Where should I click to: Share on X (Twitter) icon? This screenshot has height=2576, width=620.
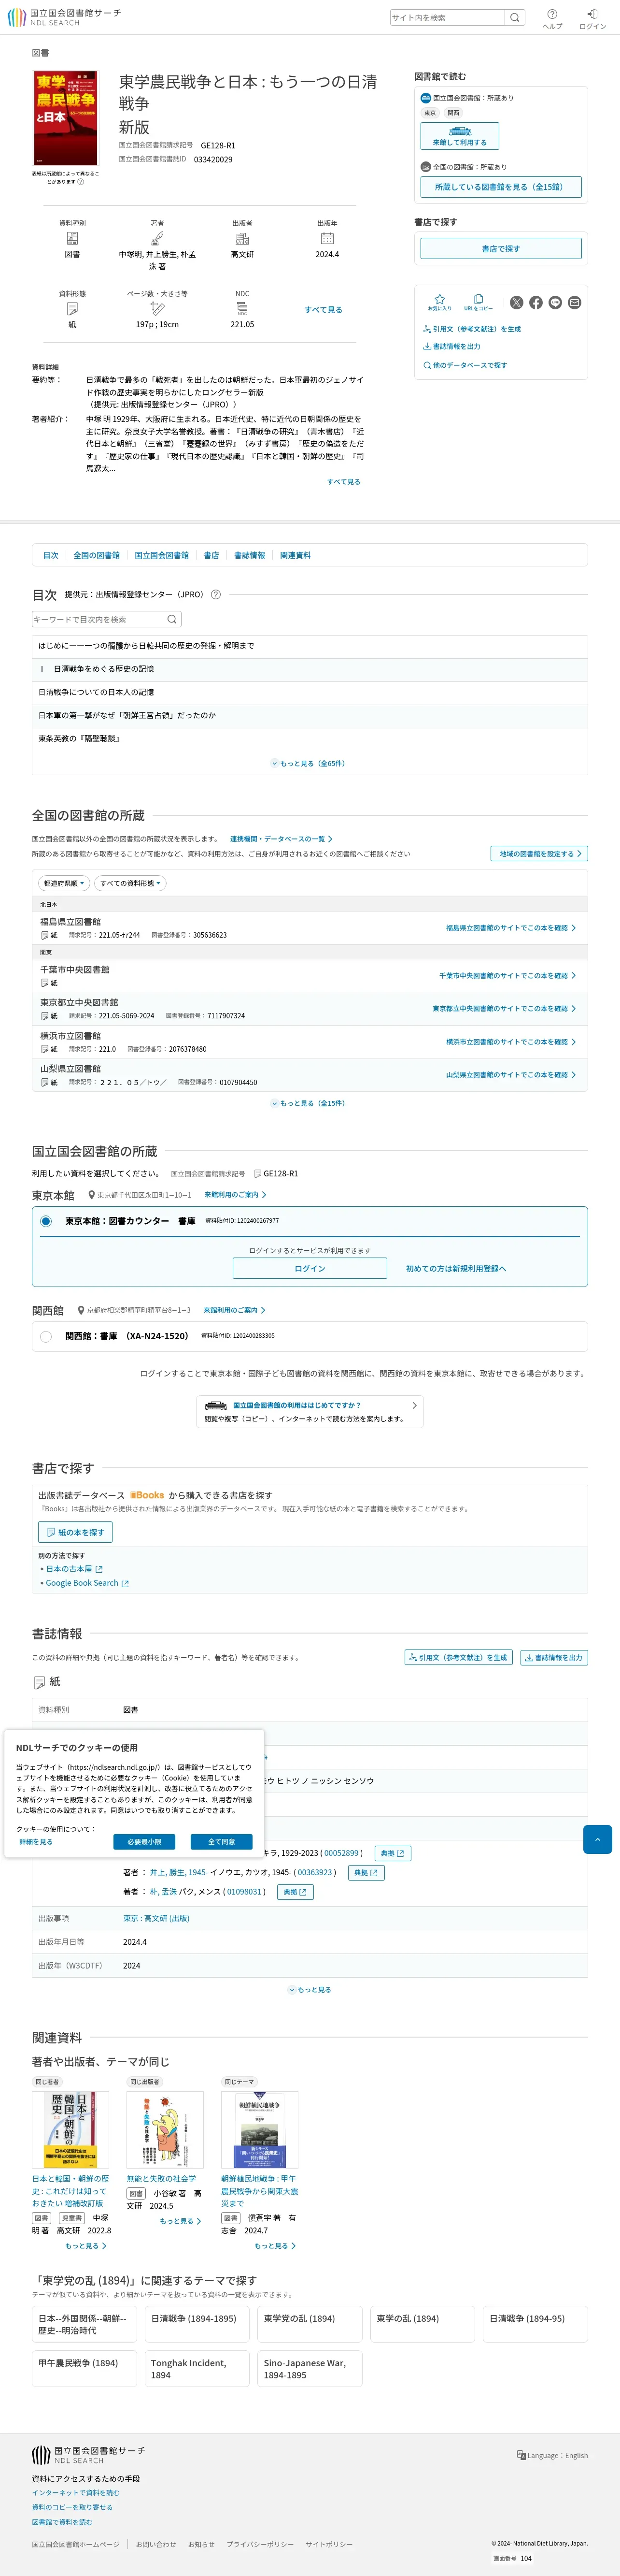point(516,302)
